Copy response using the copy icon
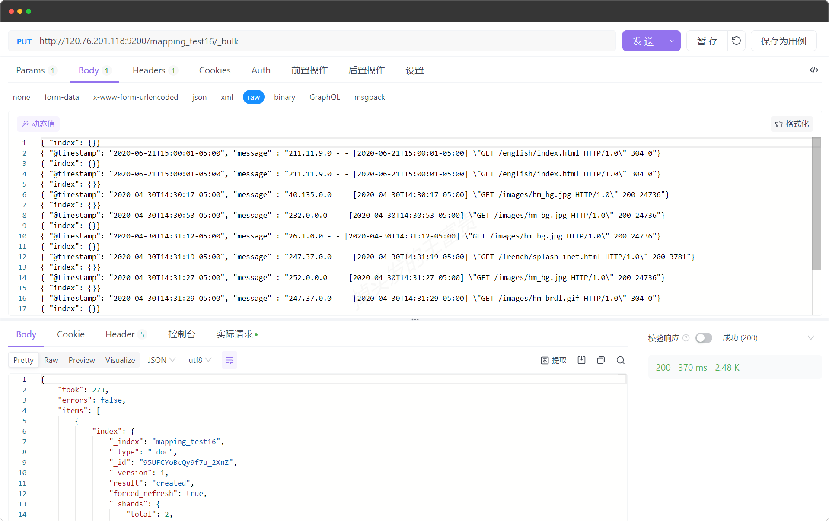Viewport: 829px width, 521px height. point(601,360)
